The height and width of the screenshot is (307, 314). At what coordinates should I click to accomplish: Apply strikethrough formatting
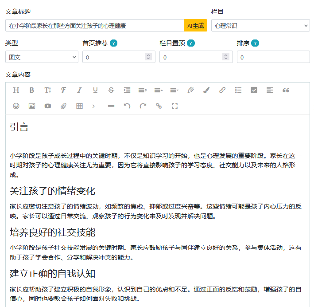(111, 90)
